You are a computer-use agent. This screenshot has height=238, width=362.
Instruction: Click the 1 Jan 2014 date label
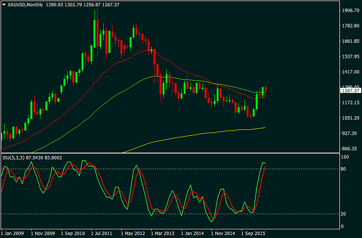tap(192, 233)
